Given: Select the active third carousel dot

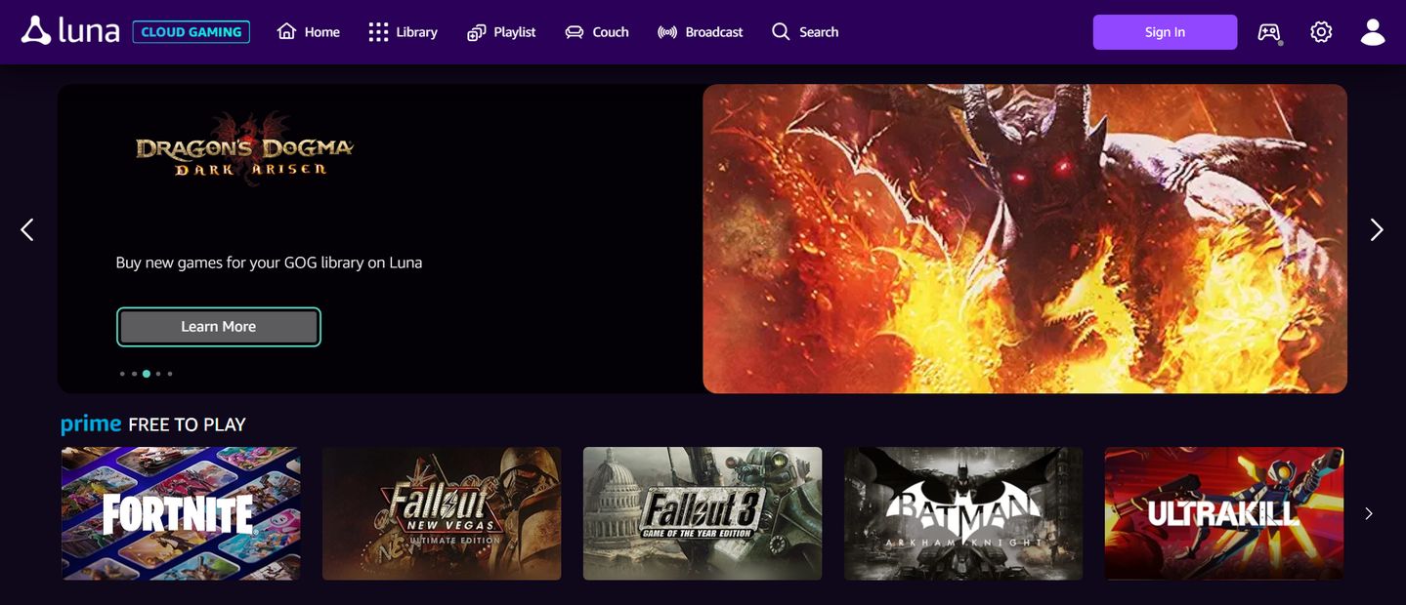Looking at the screenshot, I should tap(147, 374).
